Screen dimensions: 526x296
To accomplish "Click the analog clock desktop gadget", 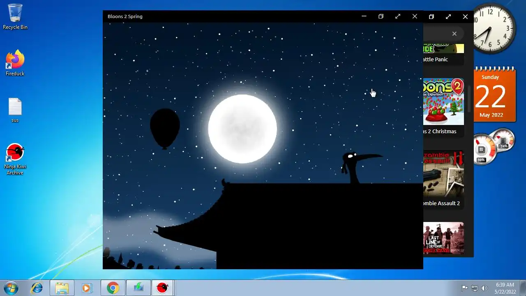I will 491,29.
